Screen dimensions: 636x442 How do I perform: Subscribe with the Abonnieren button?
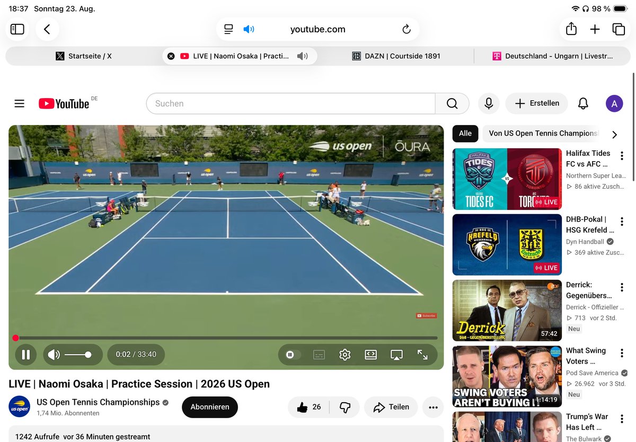(x=210, y=407)
